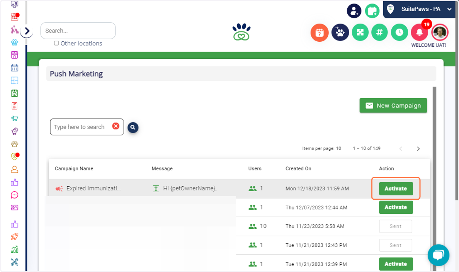
Task: Click the green hashtag icon
Action: (x=379, y=32)
